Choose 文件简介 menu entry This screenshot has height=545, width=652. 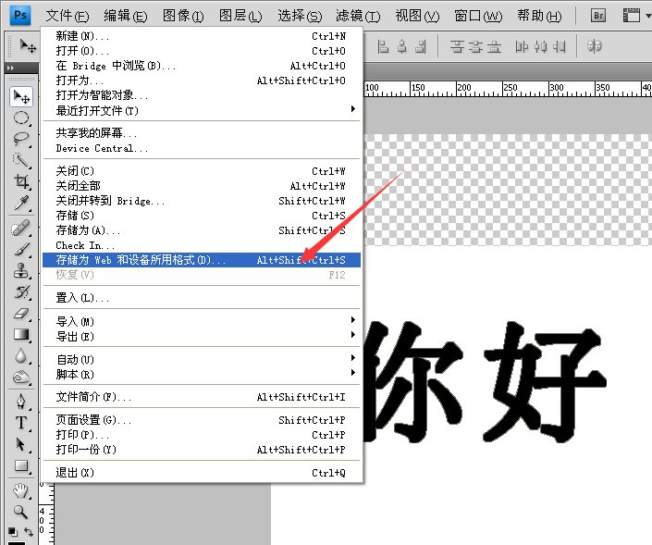click(202, 397)
